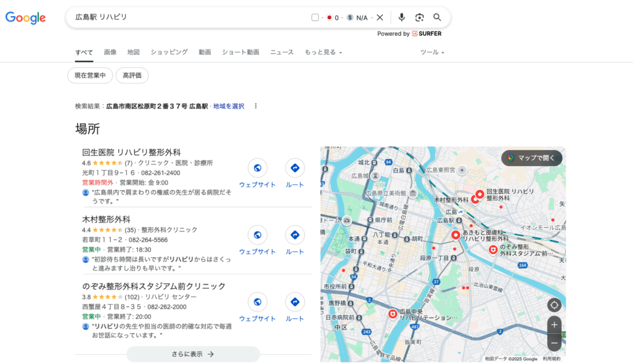
Task: Open the three-dot options next to 地域を選択
Action: (x=255, y=106)
